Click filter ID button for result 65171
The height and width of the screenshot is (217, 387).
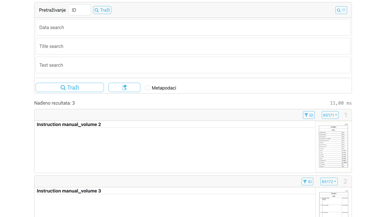coord(309,115)
